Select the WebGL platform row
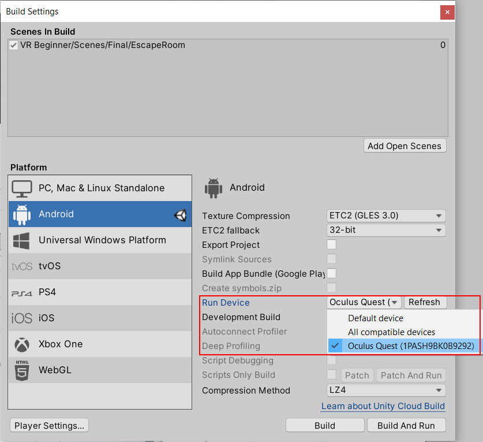The image size is (483, 442). tap(100, 370)
